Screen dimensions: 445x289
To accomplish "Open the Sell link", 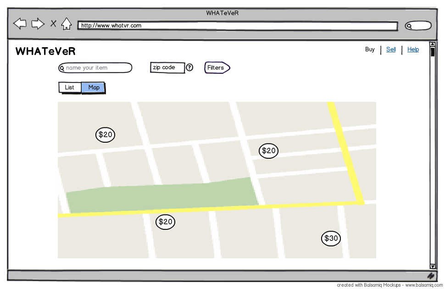I will point(391,50).
